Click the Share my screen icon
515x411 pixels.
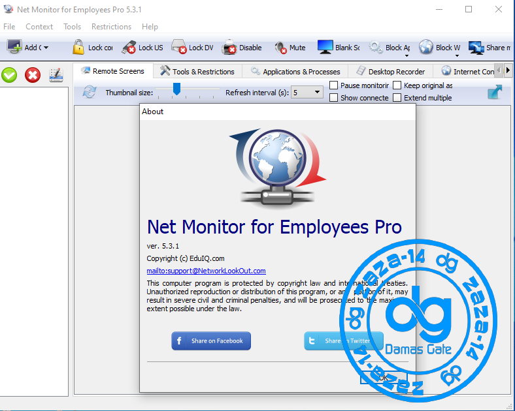click(476, 48)
